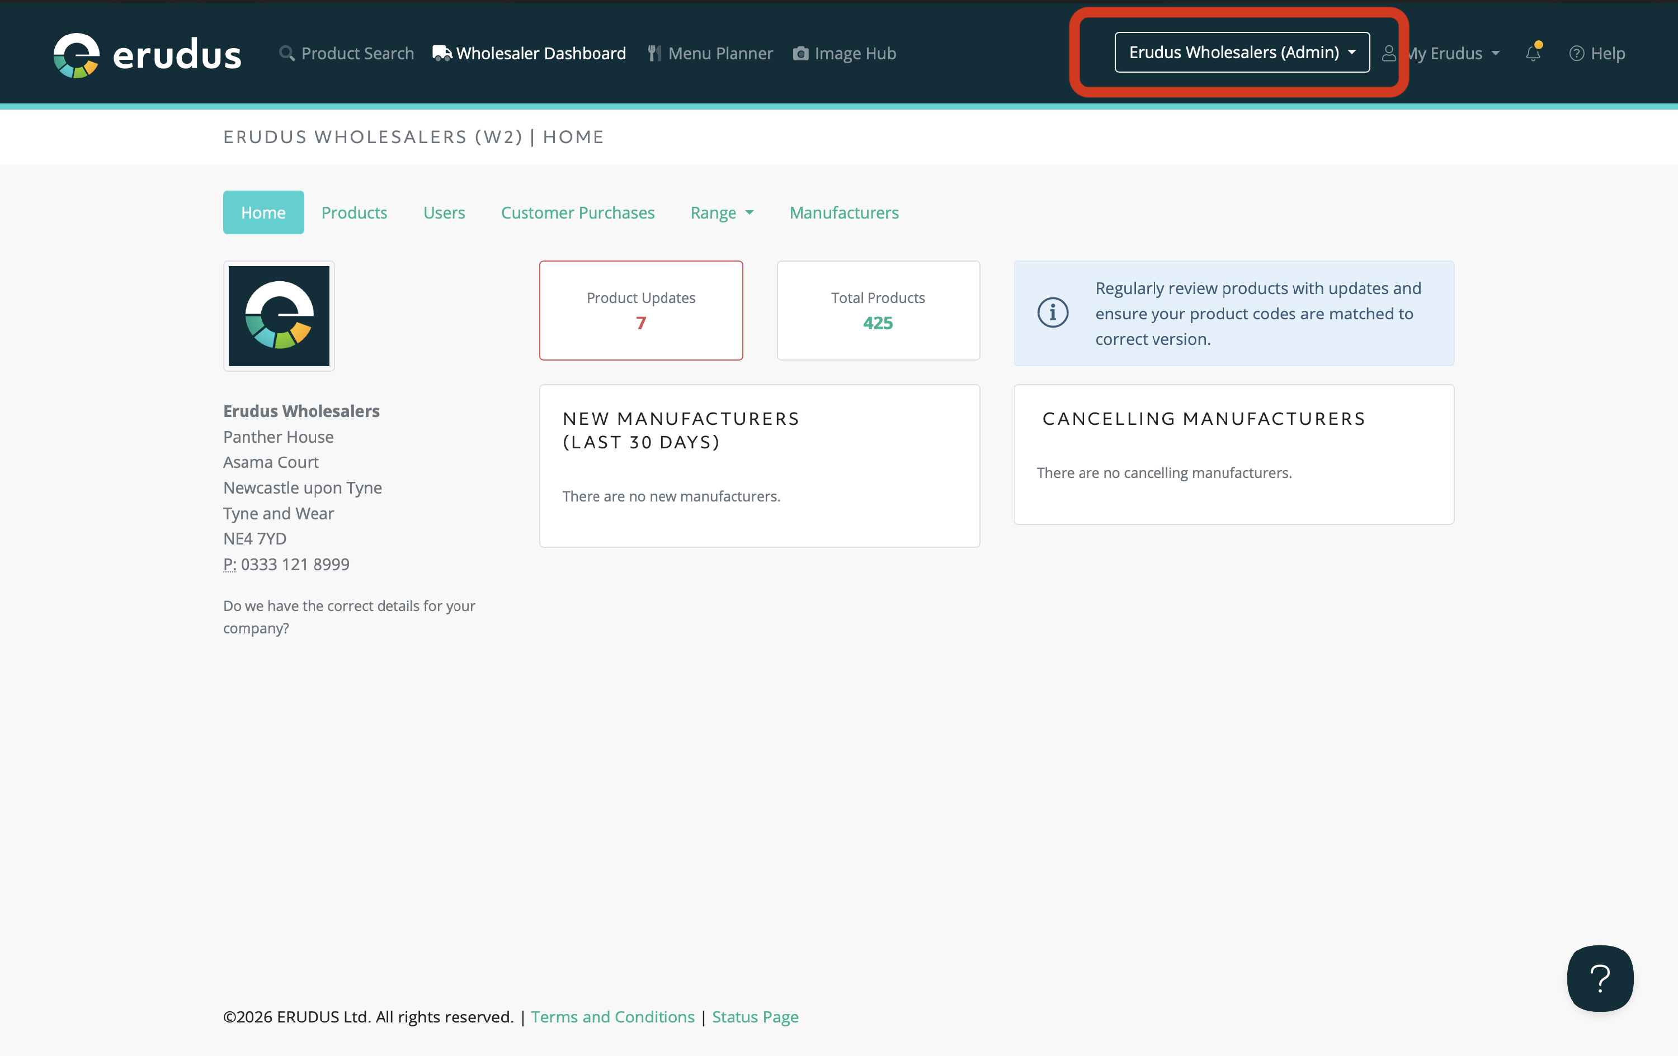Open the Terms and Conditions link
Screen dimensions: 1678x1056
tap(612, 1016)
